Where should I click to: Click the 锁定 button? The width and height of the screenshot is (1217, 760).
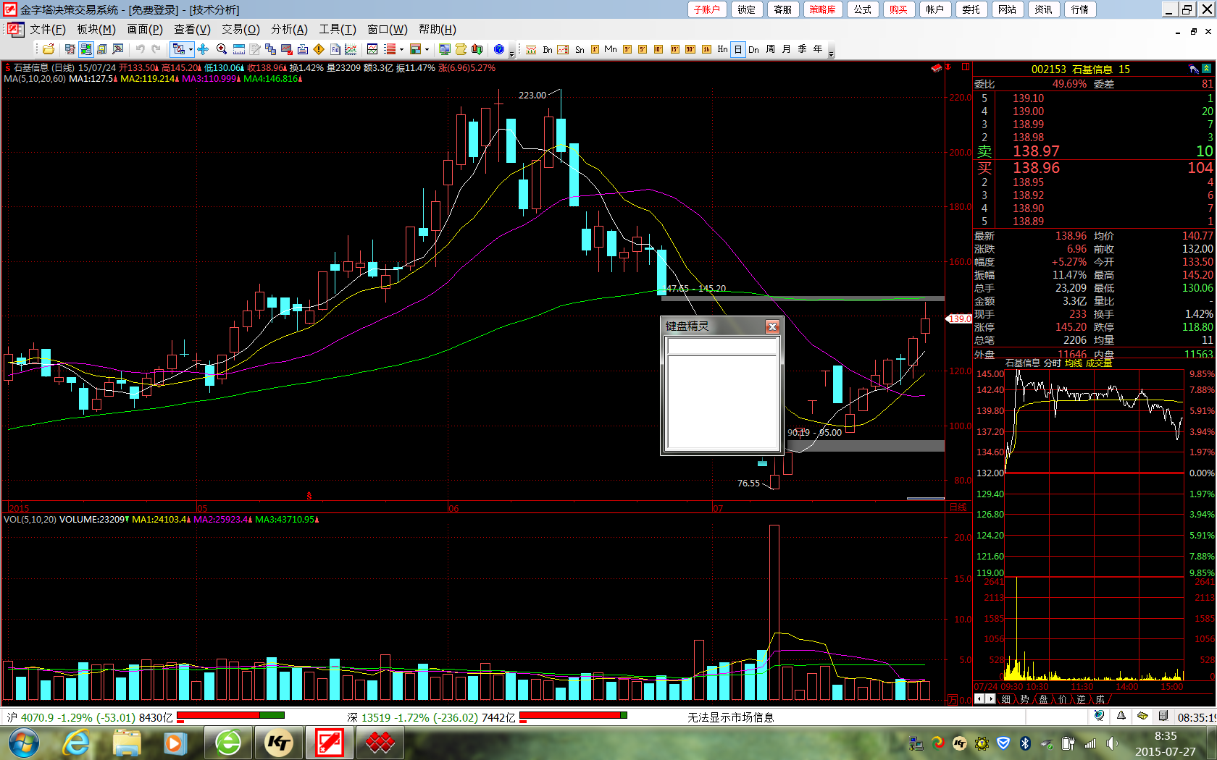[x=746, y=9]
